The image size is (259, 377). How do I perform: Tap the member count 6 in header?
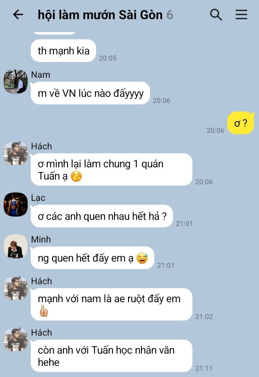point(170,15)
